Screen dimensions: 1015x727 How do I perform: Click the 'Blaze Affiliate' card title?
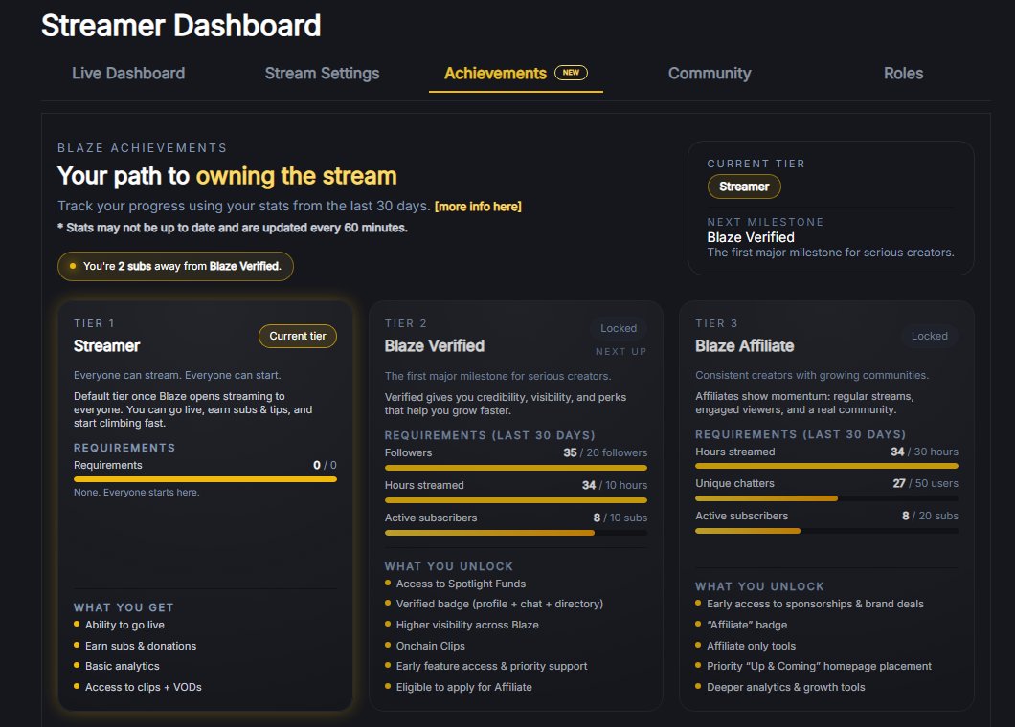[744, 346]
